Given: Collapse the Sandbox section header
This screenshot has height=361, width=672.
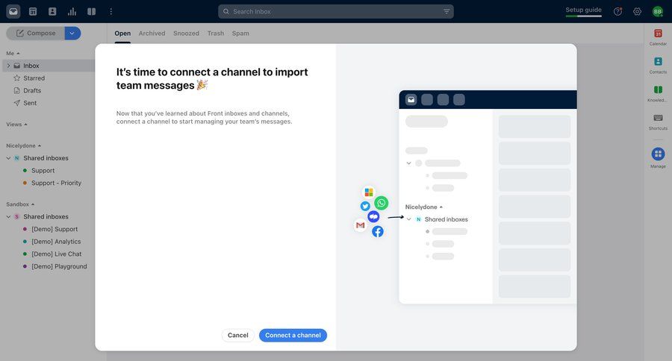Looking at the screenshot, I should coord(20,204).
